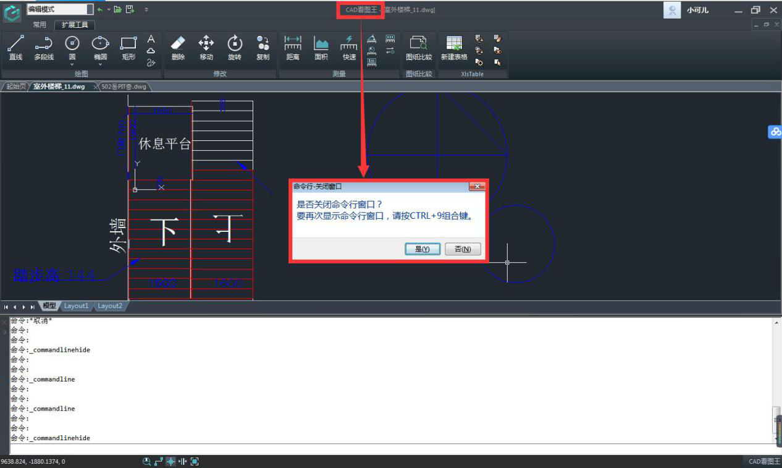This screenshot has height=468, width=782.
Task: Confirm with the 是(Y) button
Action: 423,249
